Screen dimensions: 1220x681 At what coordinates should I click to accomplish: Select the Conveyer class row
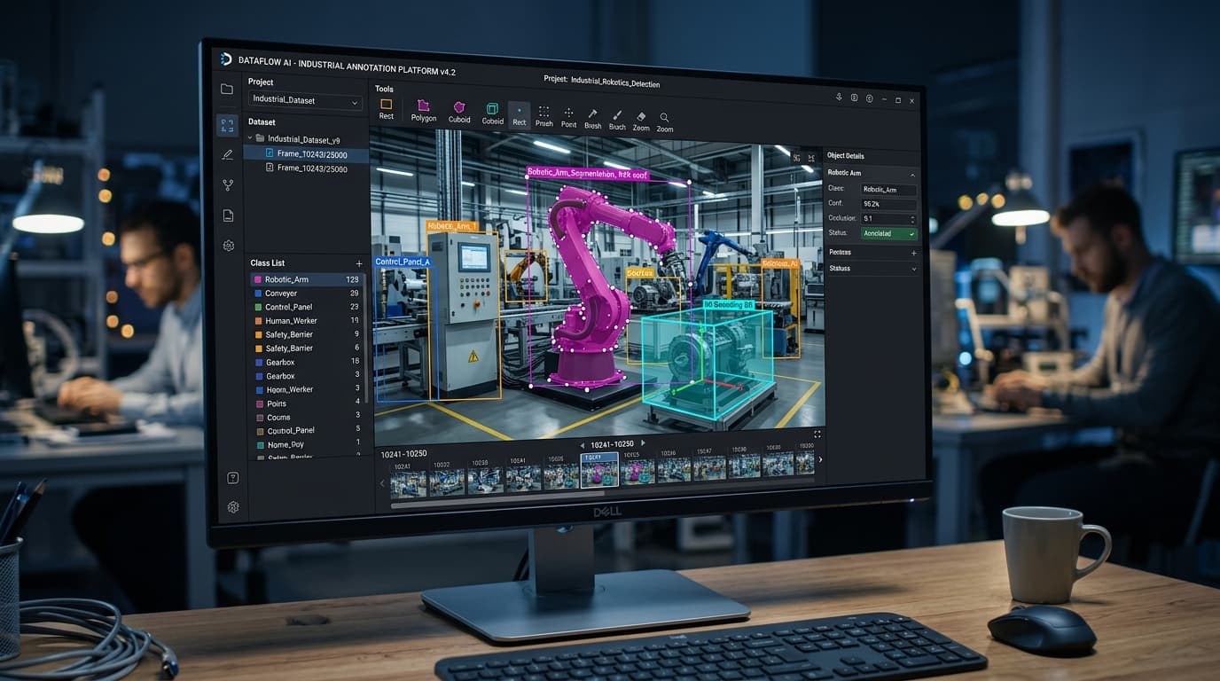pos(306,294)
